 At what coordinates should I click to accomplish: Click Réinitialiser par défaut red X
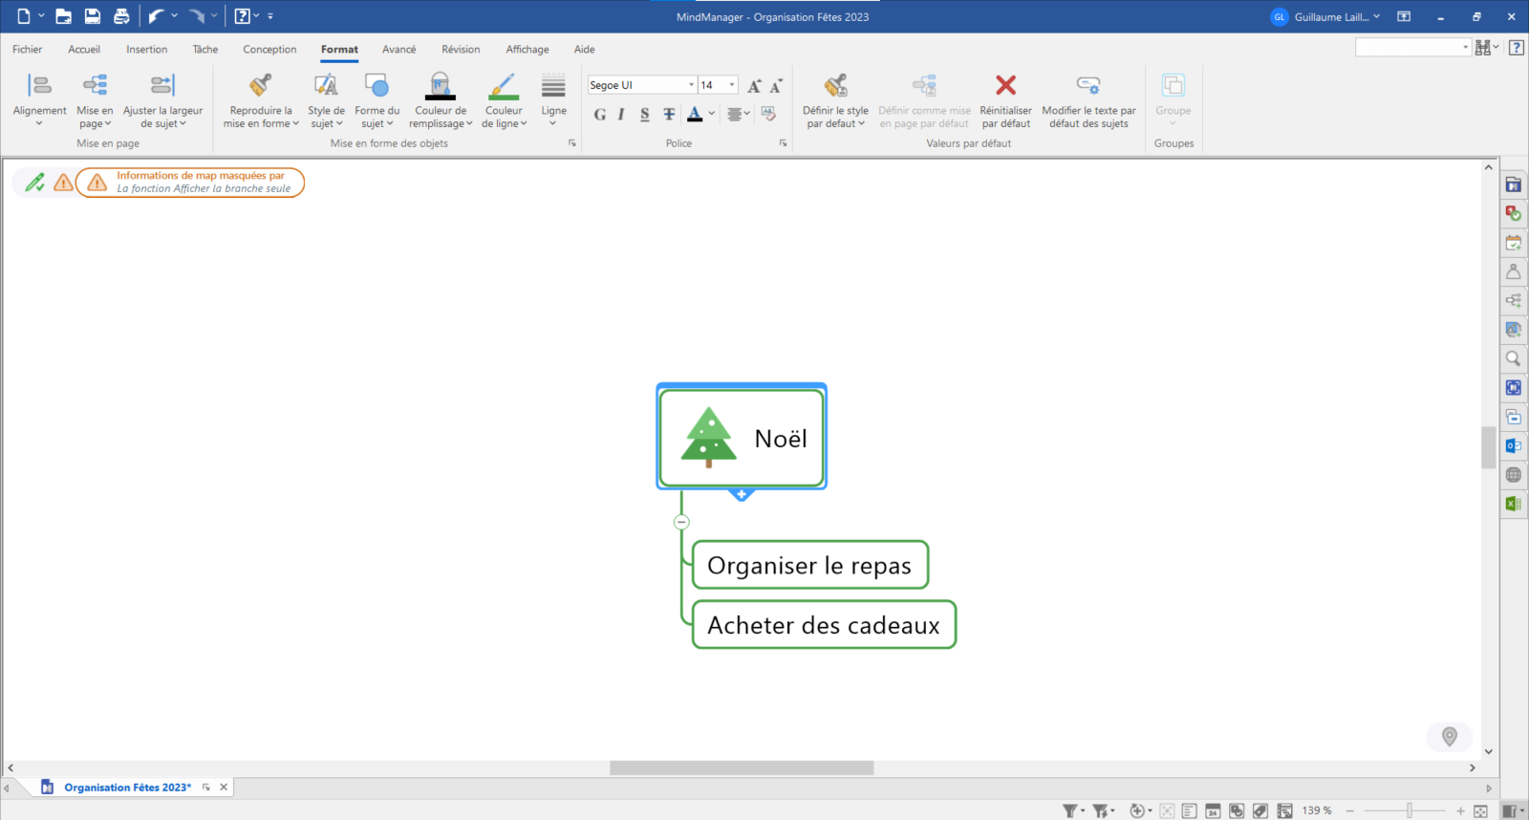pyautogui.click(x=1005, y=86)
